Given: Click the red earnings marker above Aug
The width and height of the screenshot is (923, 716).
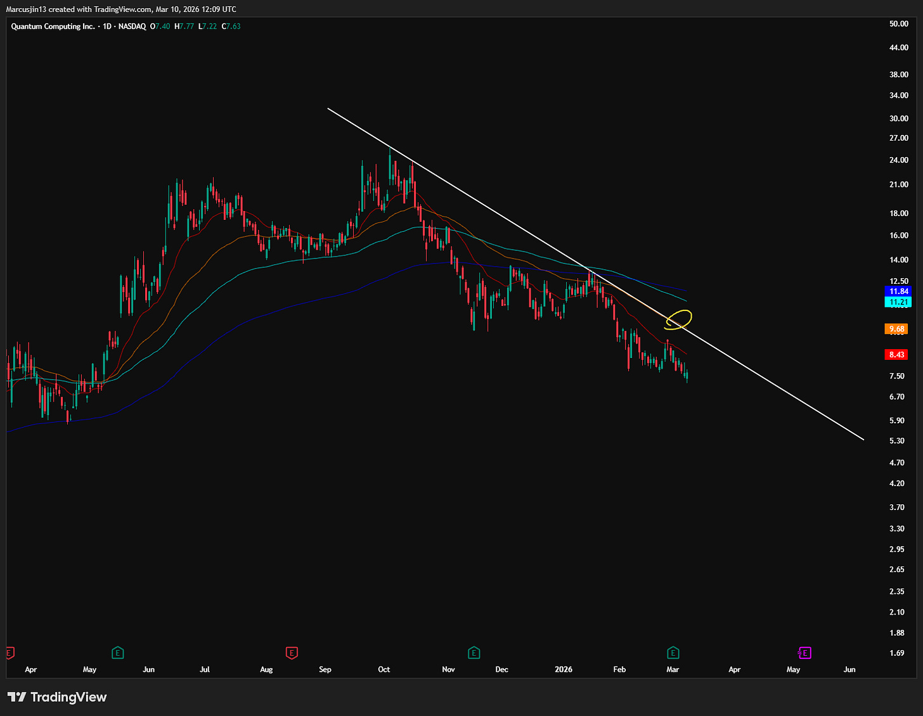Looking at the screenshot, I should (x=292, y=653).
